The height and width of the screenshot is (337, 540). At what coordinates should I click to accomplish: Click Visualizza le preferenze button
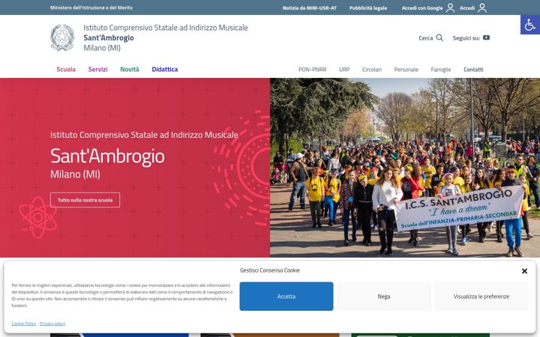coord(481,297)
